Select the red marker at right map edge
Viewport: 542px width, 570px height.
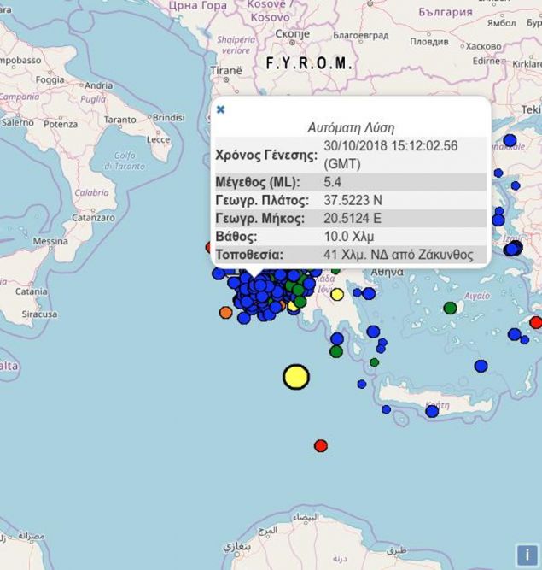(535, 322)
